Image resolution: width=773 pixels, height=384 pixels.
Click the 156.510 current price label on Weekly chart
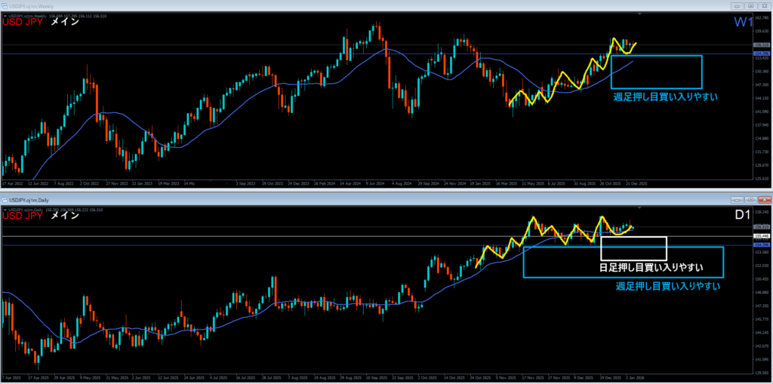tap(762, 45)
